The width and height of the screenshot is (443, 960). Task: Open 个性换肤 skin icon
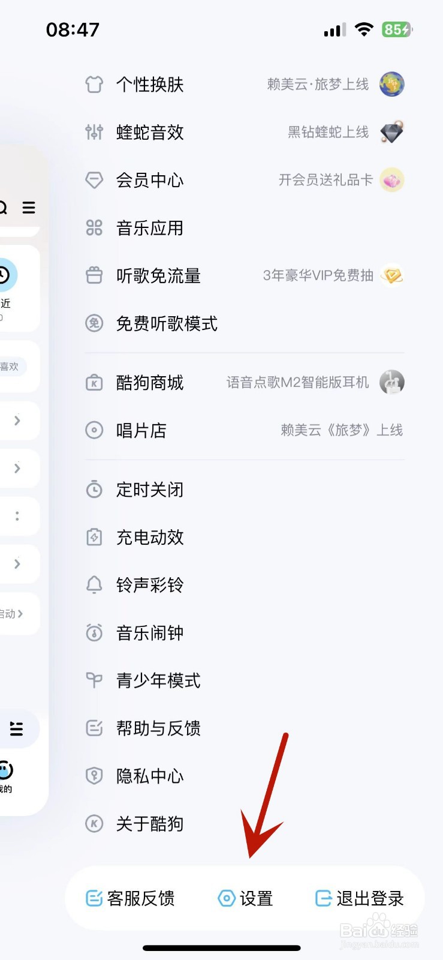coord(94,85)
